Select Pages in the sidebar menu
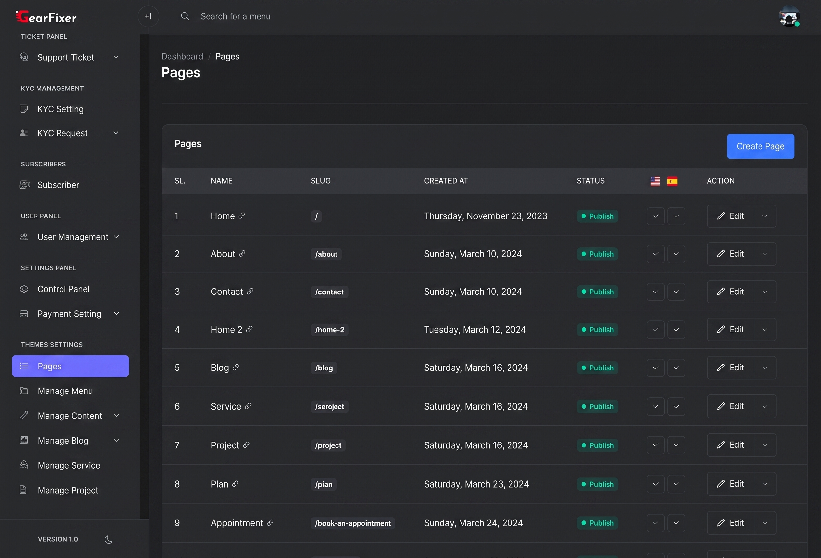 click(x=70, y=366)
